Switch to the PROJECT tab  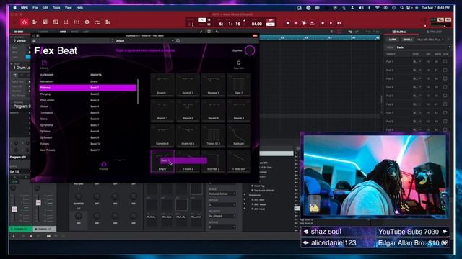pyautogui.click(x=434, y=32)
